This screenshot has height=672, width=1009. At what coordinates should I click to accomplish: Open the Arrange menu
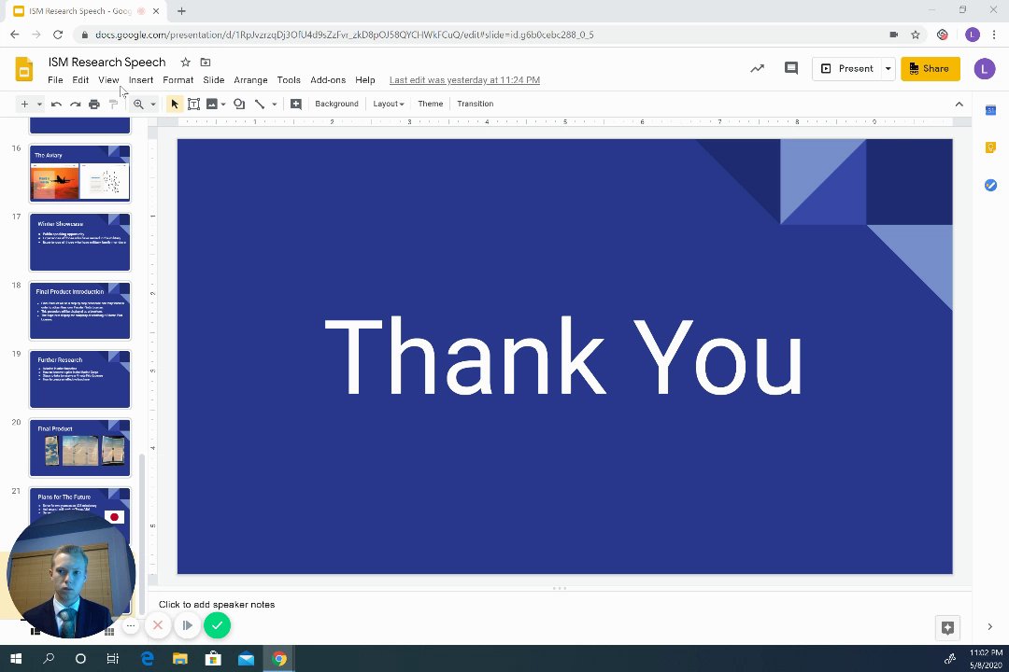tap(250, 80)
